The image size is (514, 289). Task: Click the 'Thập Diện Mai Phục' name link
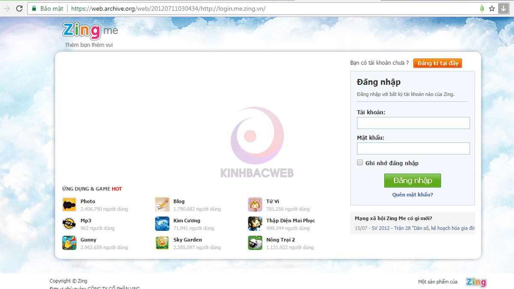[291, 220]
